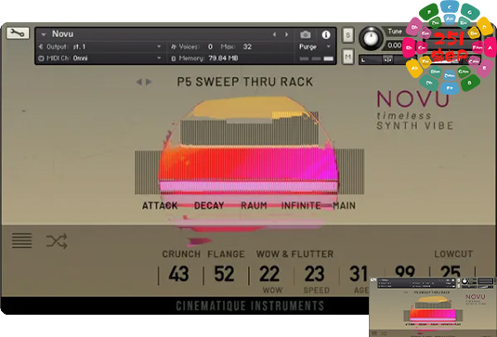Select next preset right arrow
The width and height of the screenshot is (497, 337).
pyautogui.click(x=149, y=82)
